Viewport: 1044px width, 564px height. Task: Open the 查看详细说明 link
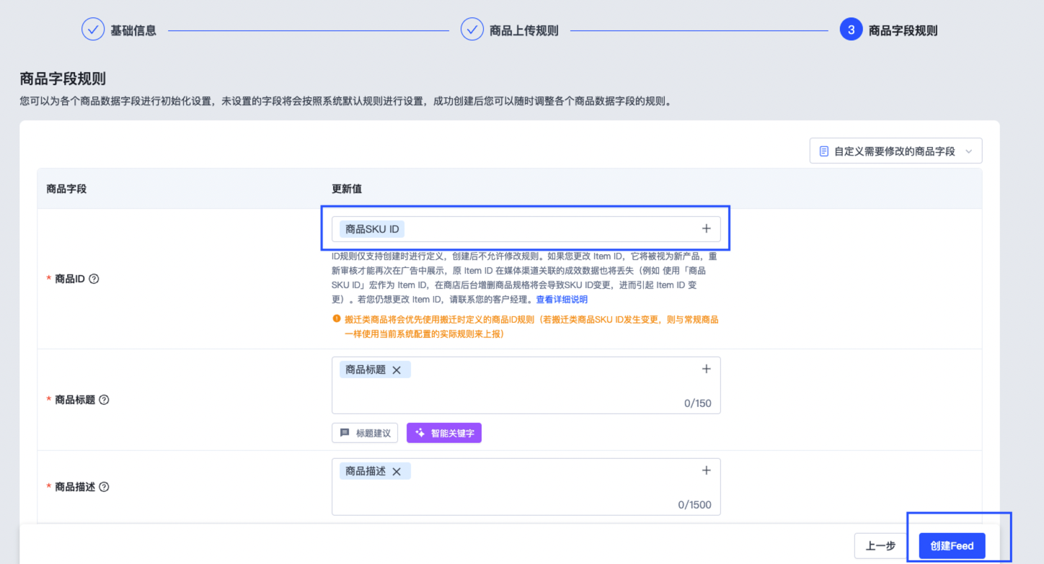562,300
